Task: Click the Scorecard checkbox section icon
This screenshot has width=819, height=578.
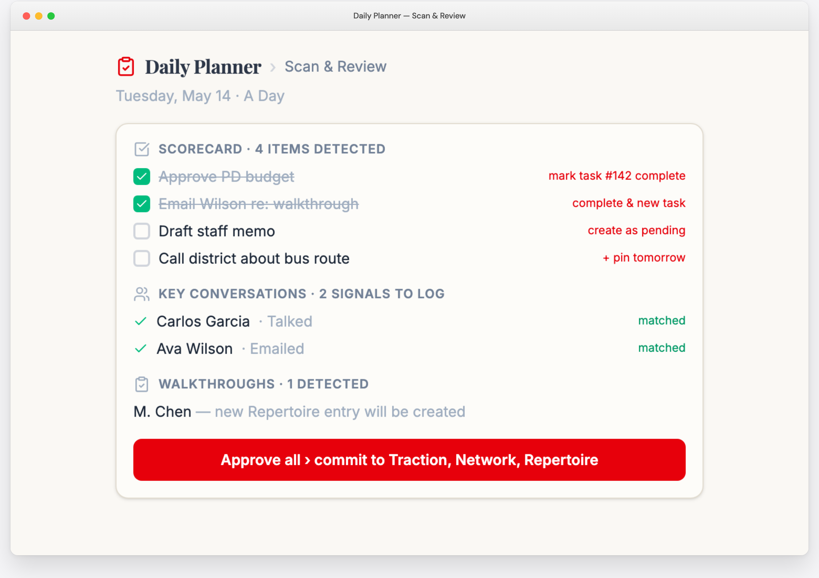Action: [142, 149]
